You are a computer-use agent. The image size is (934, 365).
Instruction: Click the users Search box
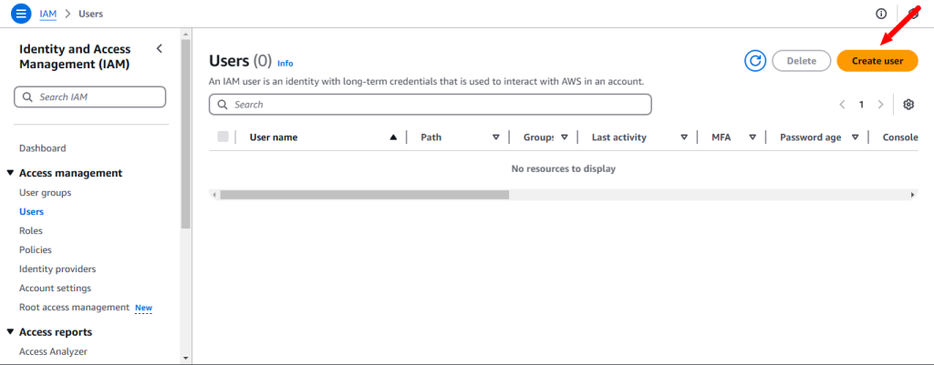pos(431,105)
